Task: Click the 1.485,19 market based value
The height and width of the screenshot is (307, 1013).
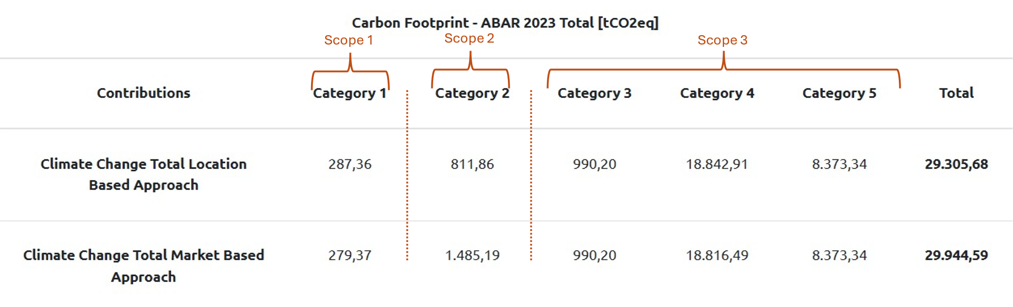Action: pos(472,255)
